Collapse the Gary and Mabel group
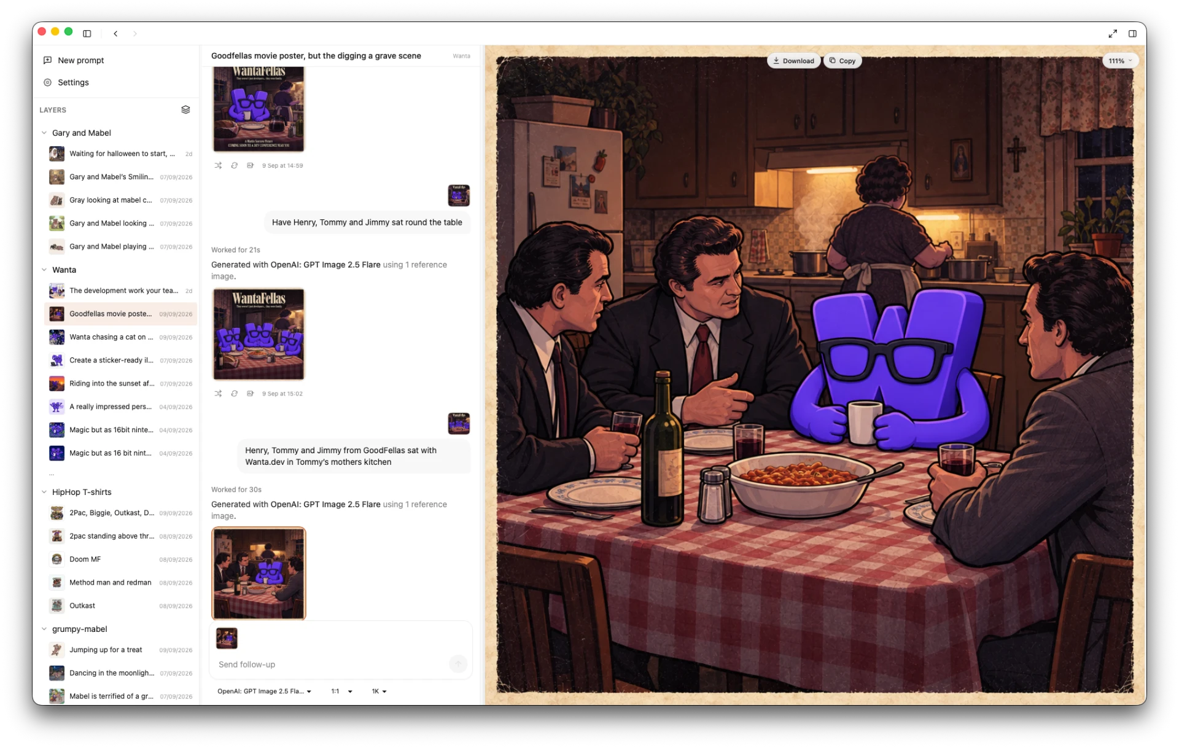The height and width of the screenshot is (748, 1179). tap(44, 133)
